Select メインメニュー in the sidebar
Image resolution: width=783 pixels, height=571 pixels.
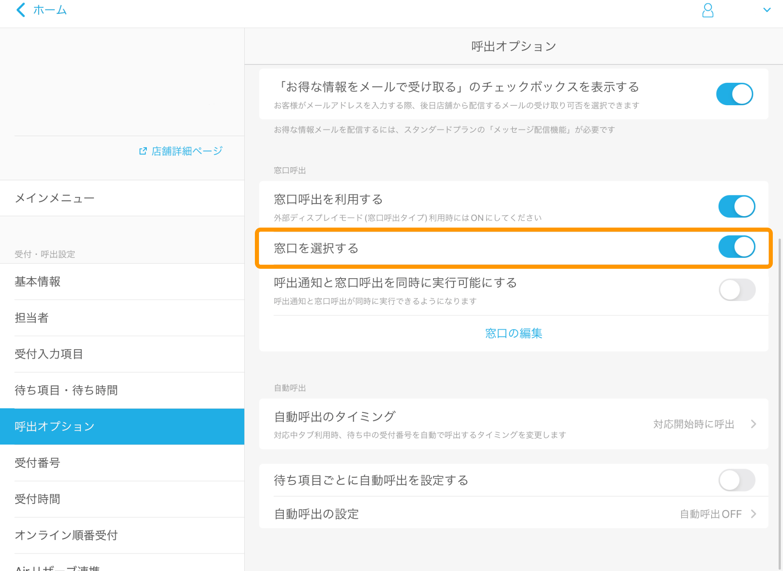(122, 198)
